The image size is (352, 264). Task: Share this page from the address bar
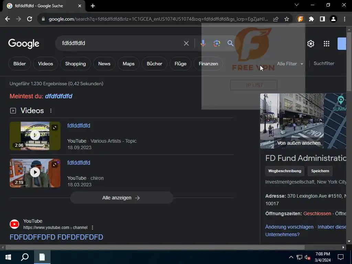tap(276, 19)
